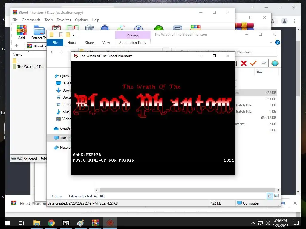Open the recent locations dropdown in Explorer

68,52
